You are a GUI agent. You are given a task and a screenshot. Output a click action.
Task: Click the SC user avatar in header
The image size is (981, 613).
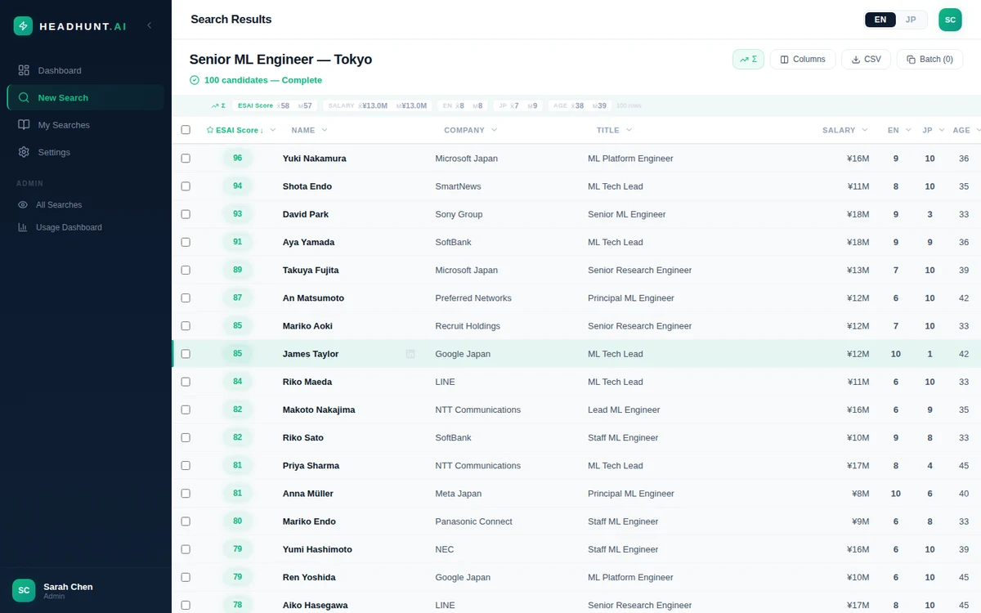point(950,20)
